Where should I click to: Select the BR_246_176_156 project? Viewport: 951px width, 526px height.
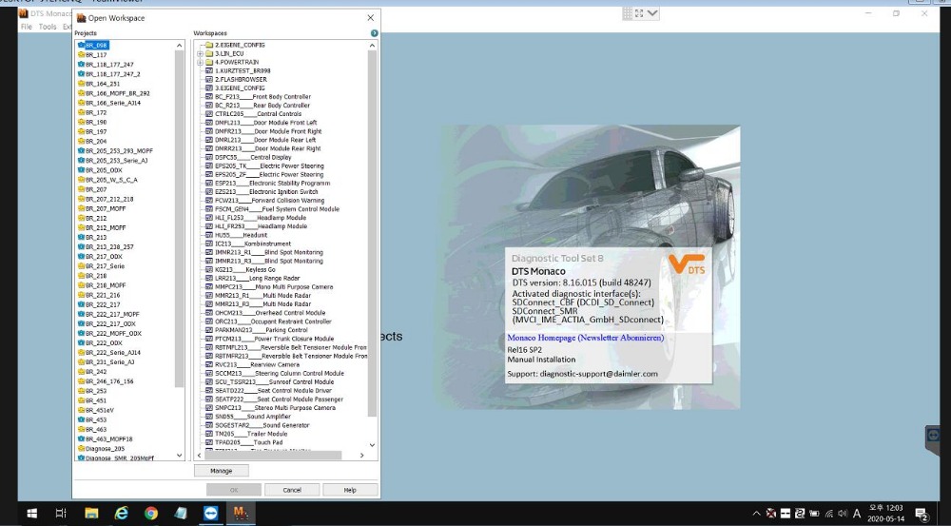[109, 381]
